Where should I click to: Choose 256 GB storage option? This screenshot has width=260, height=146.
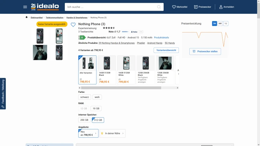pos(84,120)
